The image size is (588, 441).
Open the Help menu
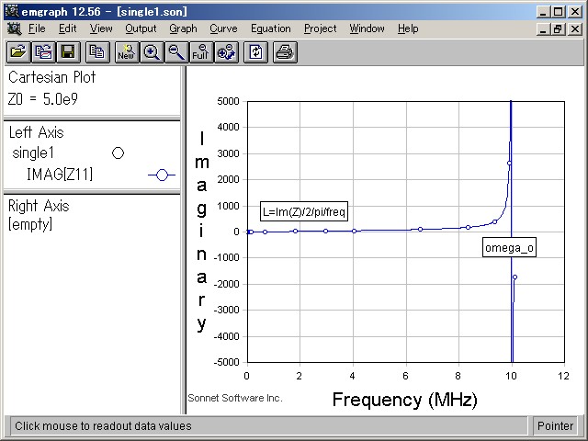[x=408, y=28]
